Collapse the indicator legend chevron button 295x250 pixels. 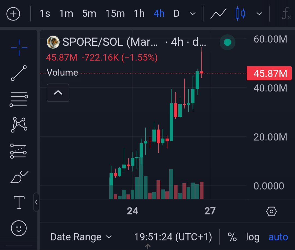point(58,93)
